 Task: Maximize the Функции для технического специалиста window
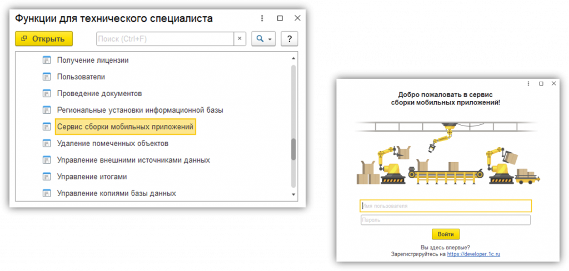pyautogui.click(x=279, y=18)
